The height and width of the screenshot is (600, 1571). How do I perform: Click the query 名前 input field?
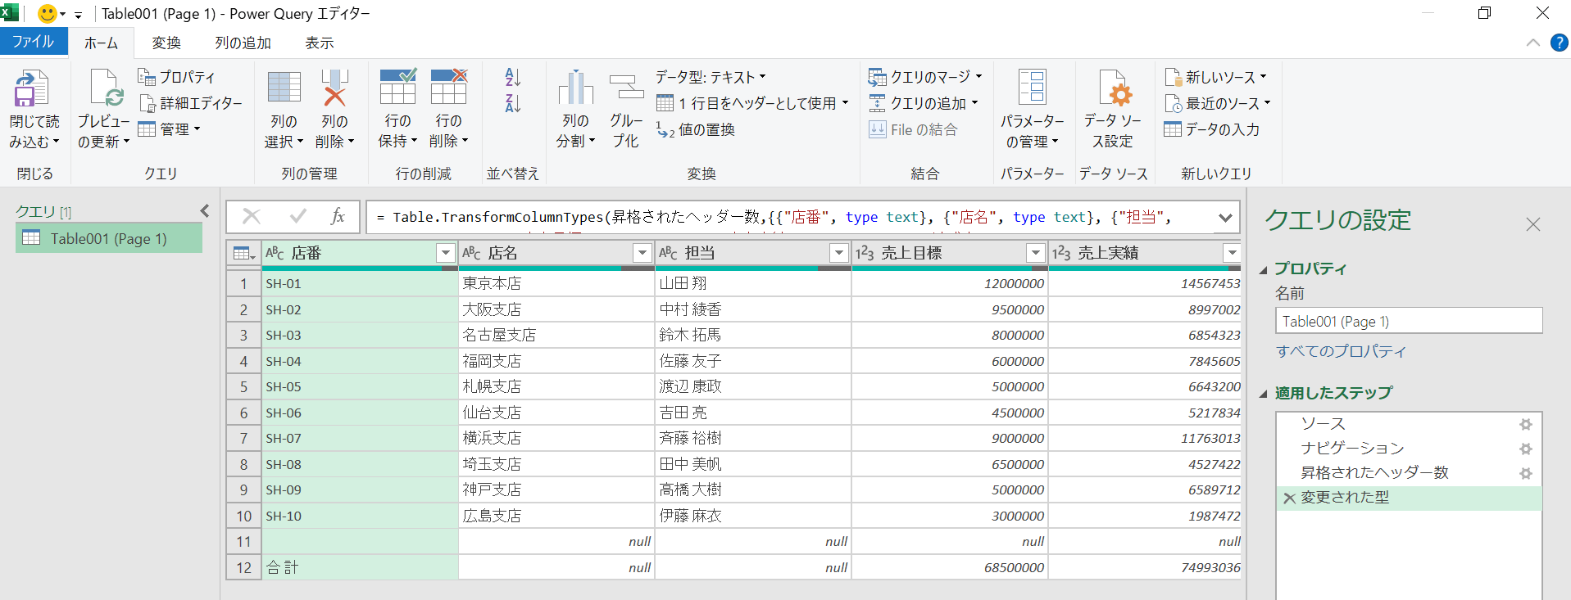[1408, 321]
